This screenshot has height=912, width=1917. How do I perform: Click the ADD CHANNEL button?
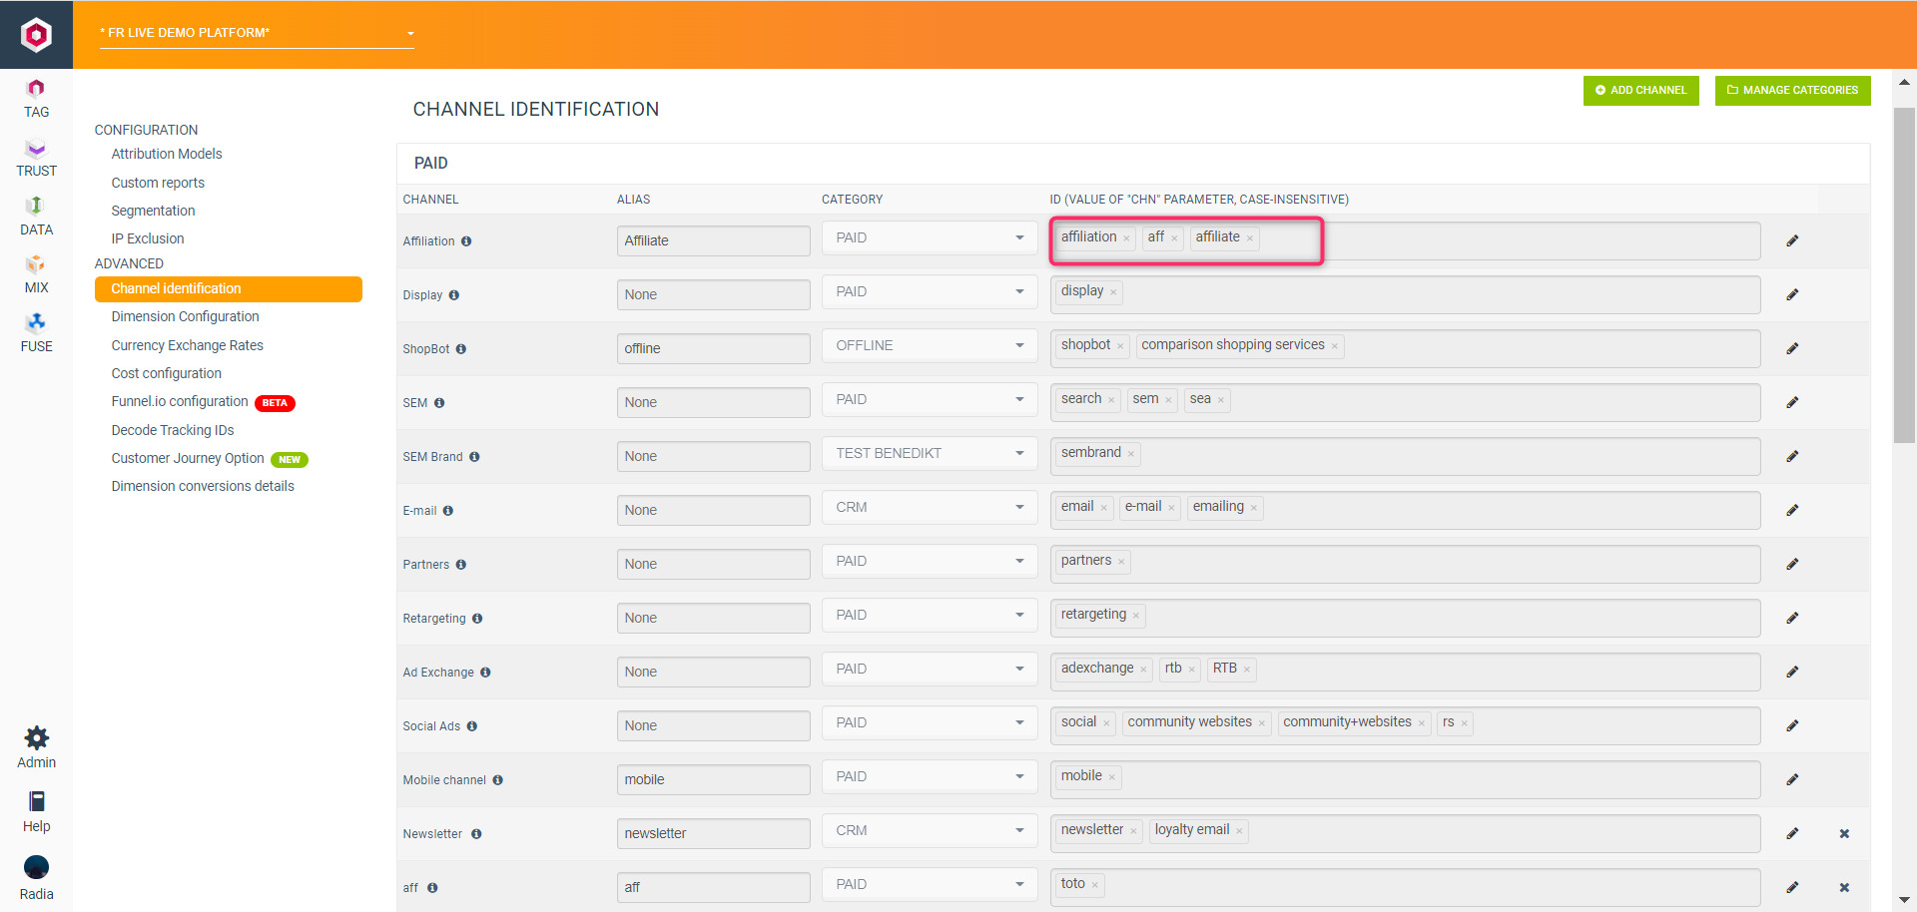(x=1640, y=90)
